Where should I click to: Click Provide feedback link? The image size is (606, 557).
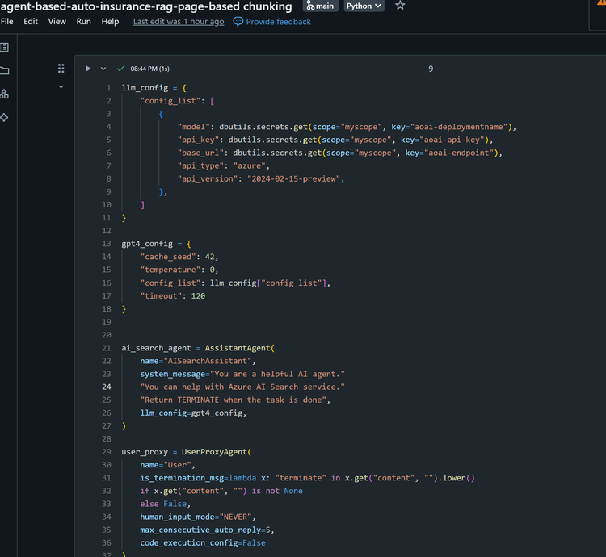272,22
